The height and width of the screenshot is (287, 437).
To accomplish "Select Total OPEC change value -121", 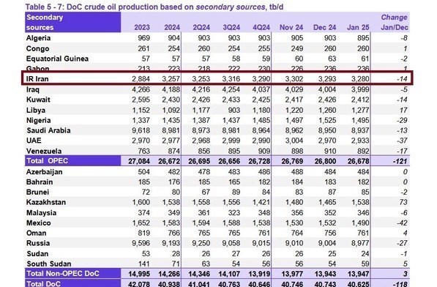I will (400, 161).
